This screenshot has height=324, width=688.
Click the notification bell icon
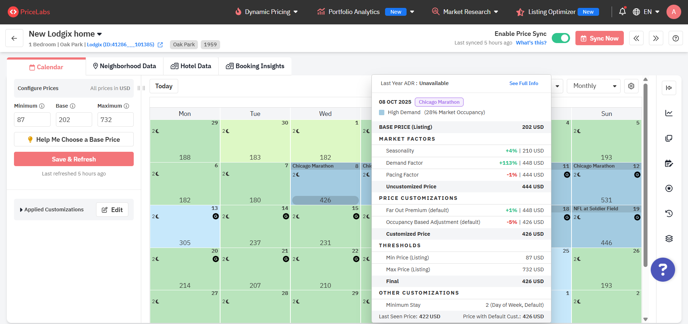[x=622, y=11]
